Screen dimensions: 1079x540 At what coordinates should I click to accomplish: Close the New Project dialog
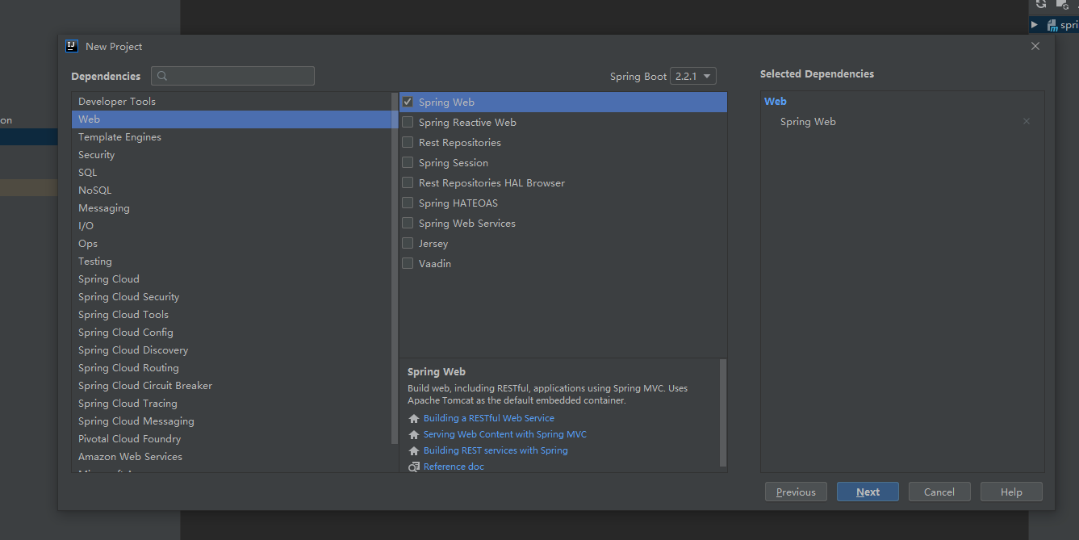point(1035,46)
